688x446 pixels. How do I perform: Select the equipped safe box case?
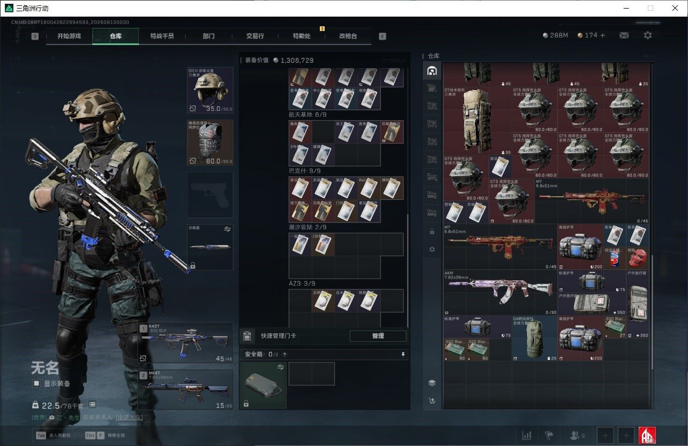point(264,385)
